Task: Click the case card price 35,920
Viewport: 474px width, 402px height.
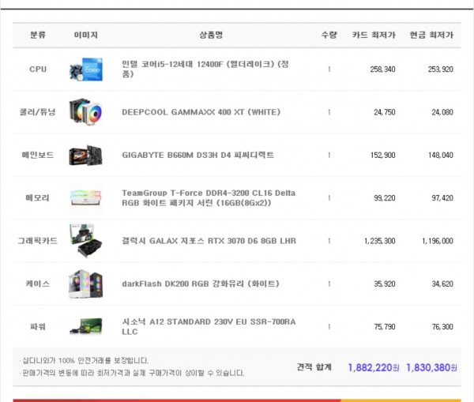Action: point(385,284)
